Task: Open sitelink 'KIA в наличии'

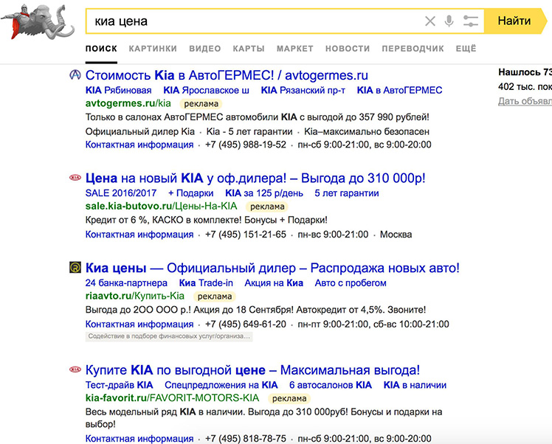Action: 415,385
